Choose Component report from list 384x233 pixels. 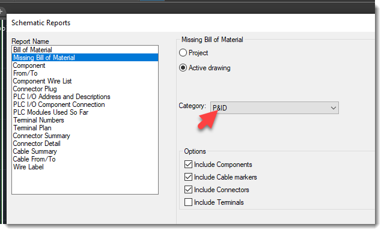(85, 65)
